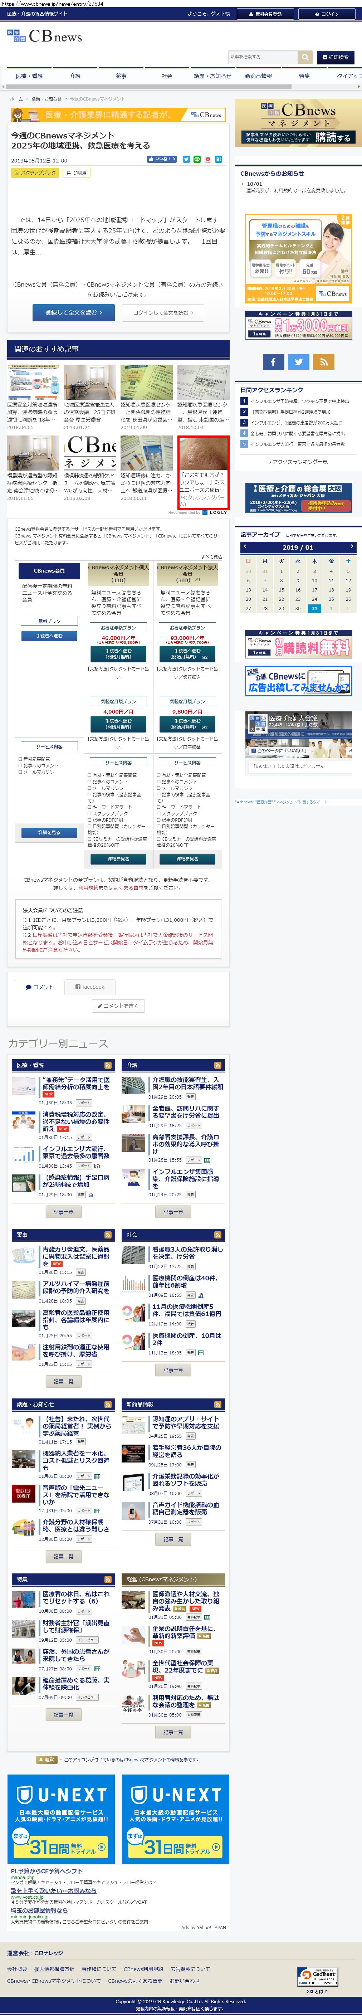Switch to the facebook comments tab
Screen dimensions: 362x2015
(90, 987)
